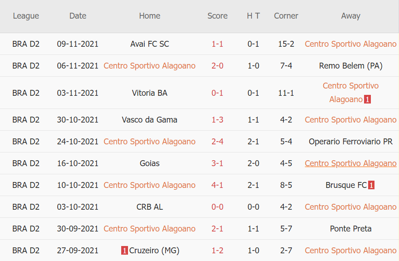Click the Vasco da Gama team name
The image size is (399, 261).
[x=149, y=120]
